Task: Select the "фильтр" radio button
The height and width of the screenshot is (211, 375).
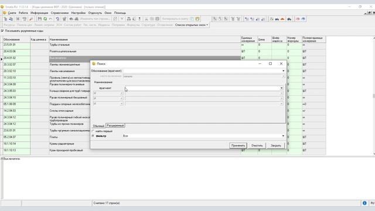Action: click(x=93, y=136)
